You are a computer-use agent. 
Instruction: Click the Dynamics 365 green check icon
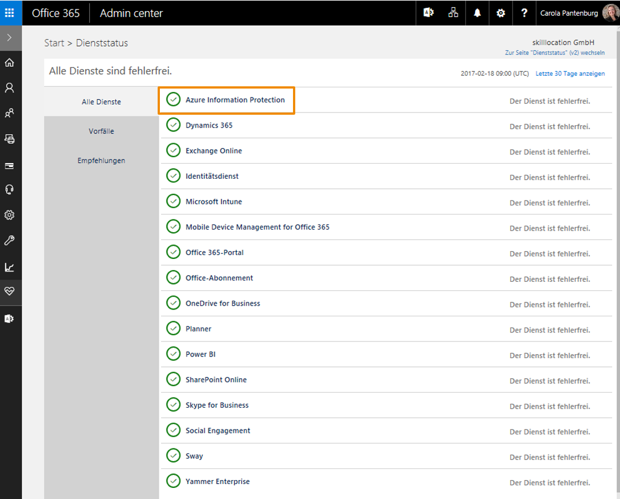tap(173, 125)
